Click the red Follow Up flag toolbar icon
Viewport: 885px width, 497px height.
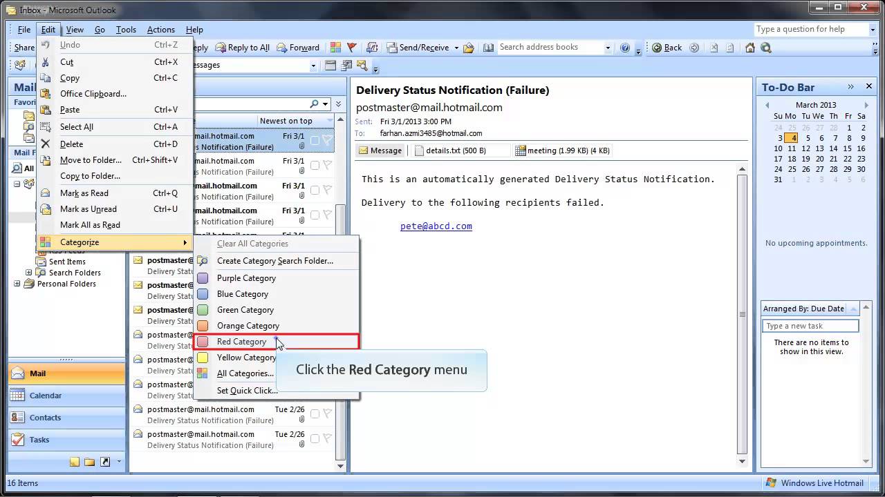[351, 48]
